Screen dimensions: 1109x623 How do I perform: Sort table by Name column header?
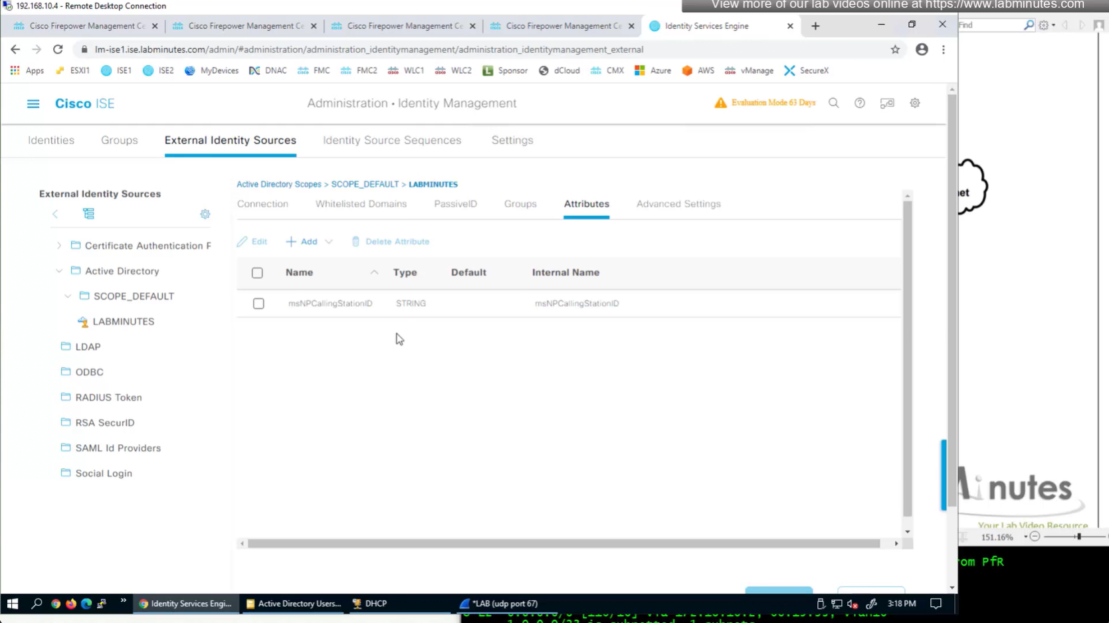[300, 272]
